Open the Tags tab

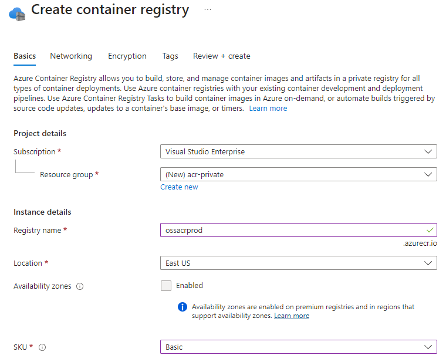(x=170, y=56)
